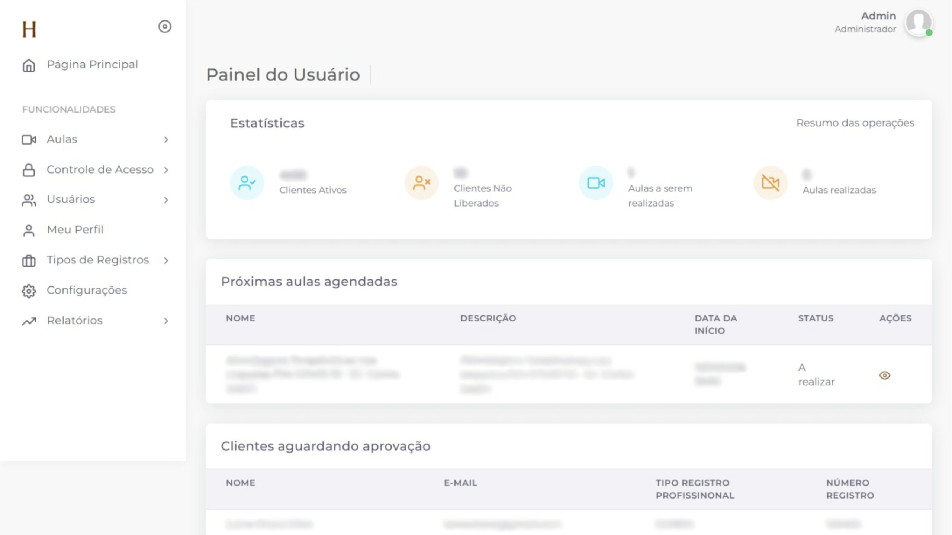The image size is (952, 535).
Task: Click the Aulas realizadas crossed-camera icon
Action: click(x=770, y=183)
